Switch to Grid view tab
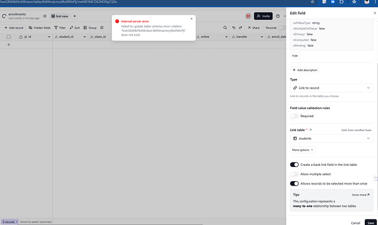The width and height of the screenshot is (378, 225). [59, 16]
